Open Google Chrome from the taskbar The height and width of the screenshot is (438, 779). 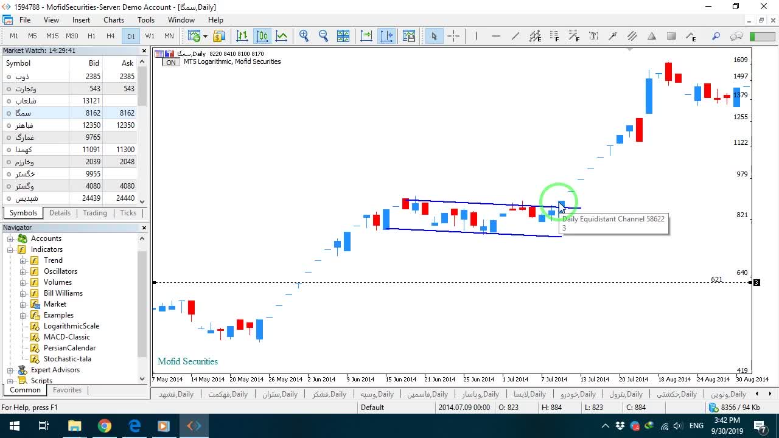coord(104,426)
